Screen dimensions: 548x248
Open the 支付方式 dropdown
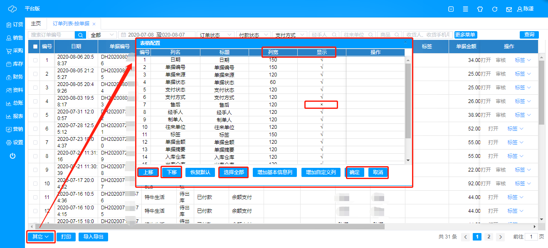289,35
